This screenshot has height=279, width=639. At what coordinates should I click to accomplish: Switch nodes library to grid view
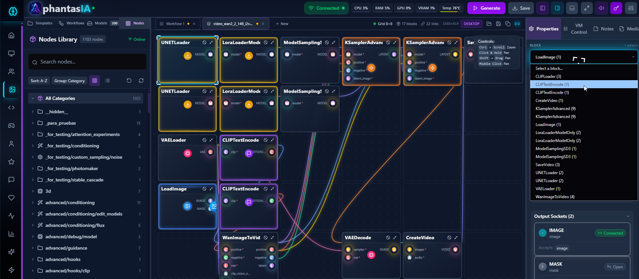point(95,81)
